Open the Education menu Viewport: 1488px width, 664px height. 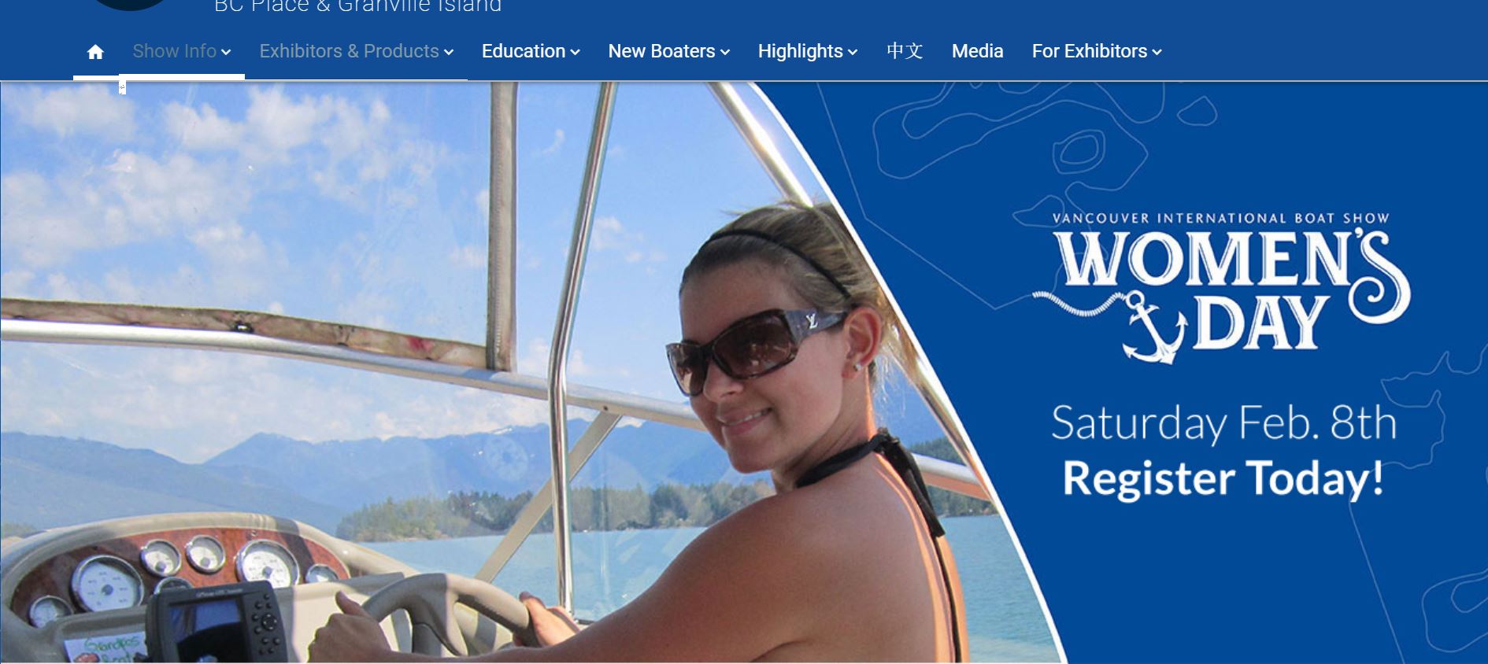pyautogui.click(x=531, y=51)
